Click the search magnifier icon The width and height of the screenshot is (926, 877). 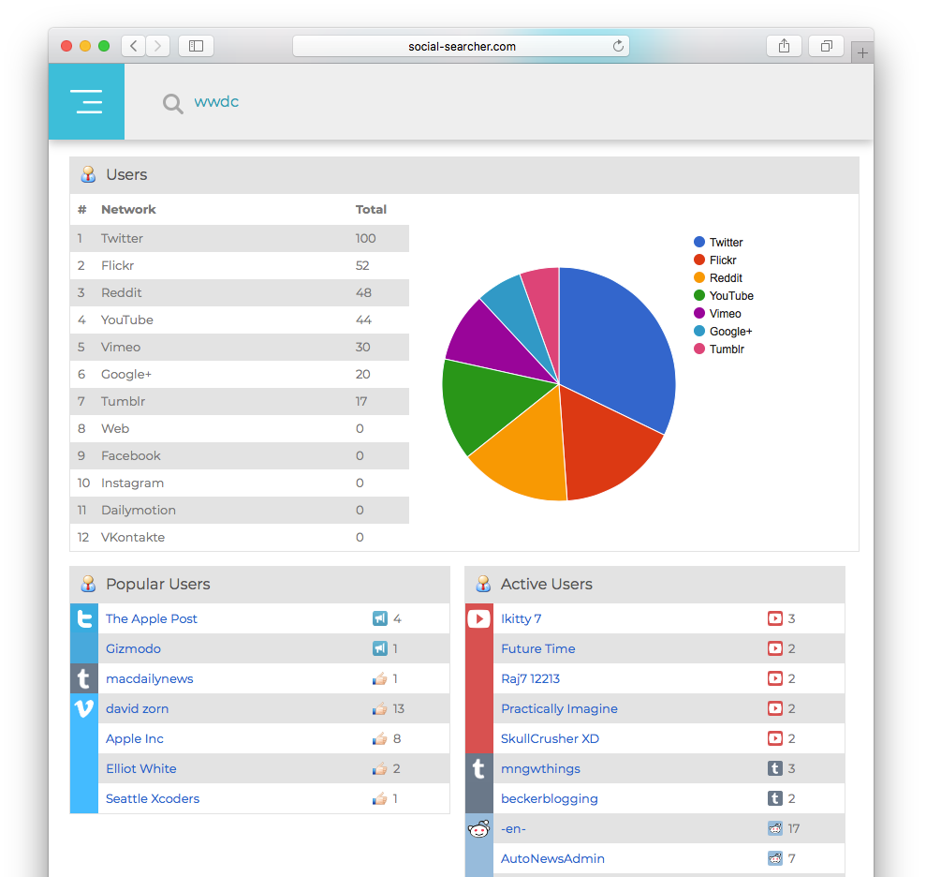tap(173, 104)
